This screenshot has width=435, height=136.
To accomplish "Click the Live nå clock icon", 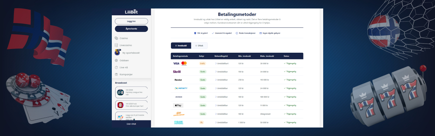I will [116, 67].
